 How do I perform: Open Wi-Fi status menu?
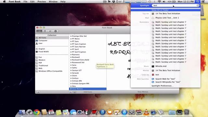pyautogui.click(x=159, y=2)
